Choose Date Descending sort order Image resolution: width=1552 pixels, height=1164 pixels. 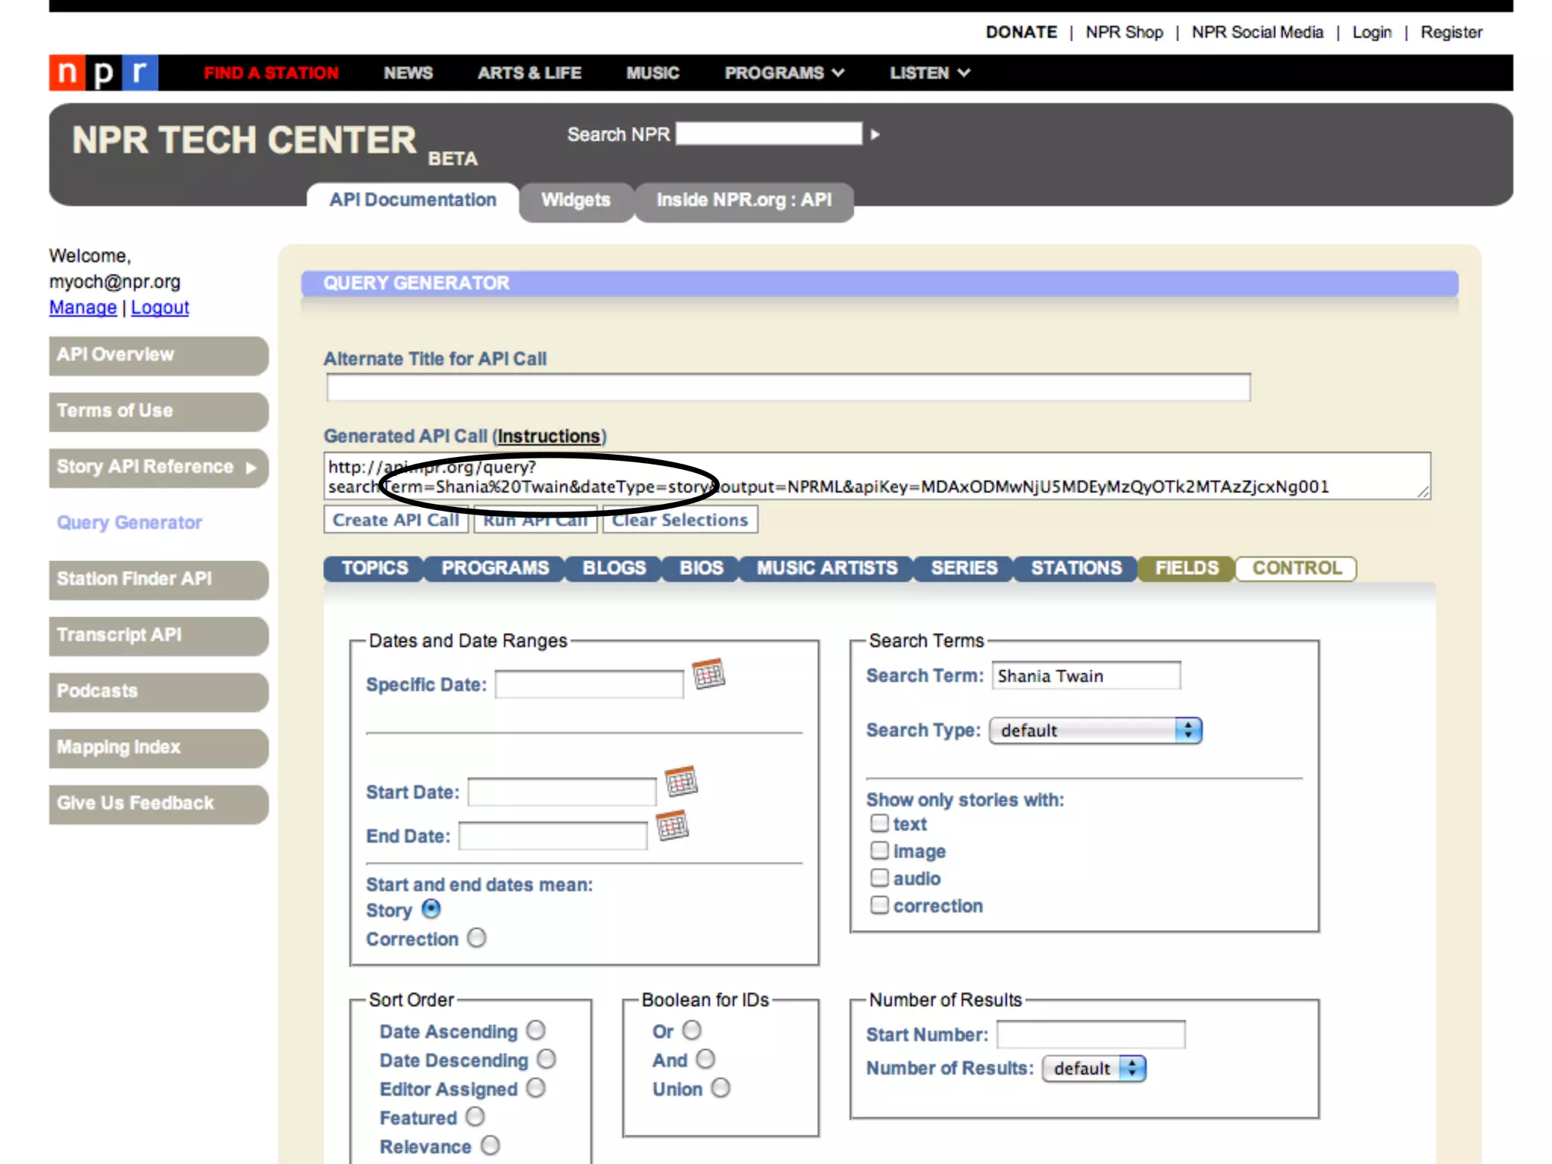[x=546, y=1059]
